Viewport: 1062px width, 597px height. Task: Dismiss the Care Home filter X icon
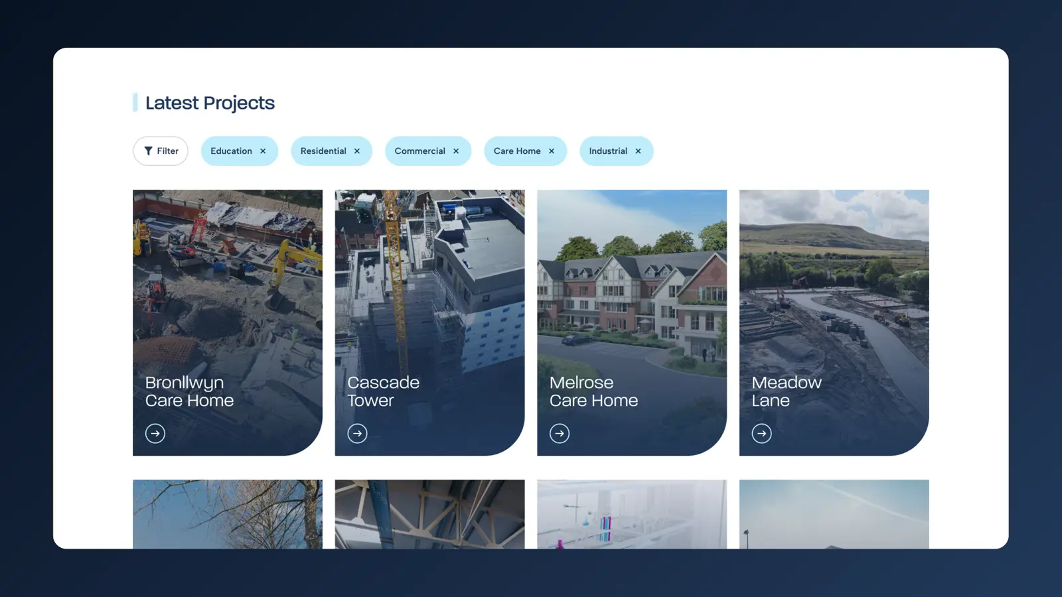552,151
